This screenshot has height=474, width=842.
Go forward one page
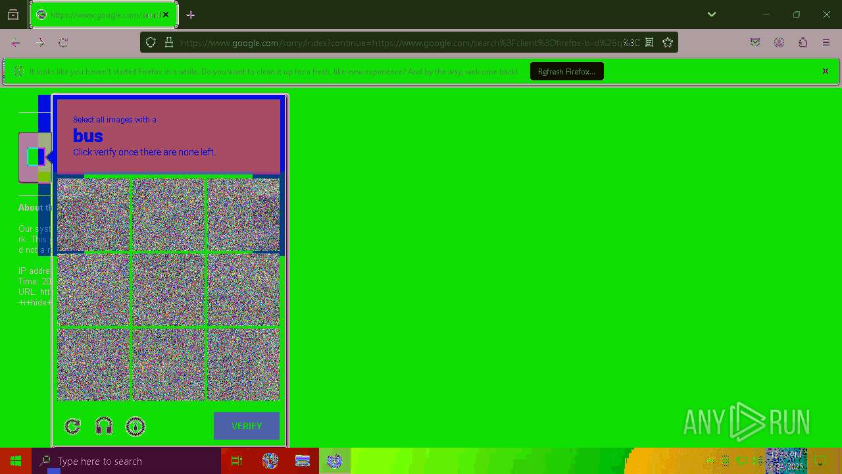click(39, 42)
